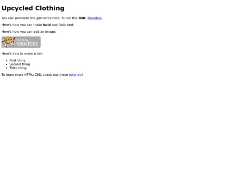Image resolution: width=250 pixels, height=187 pixels.
Task: Click the small 'hosted by' badge text
Action: click(x=23, y=40)
